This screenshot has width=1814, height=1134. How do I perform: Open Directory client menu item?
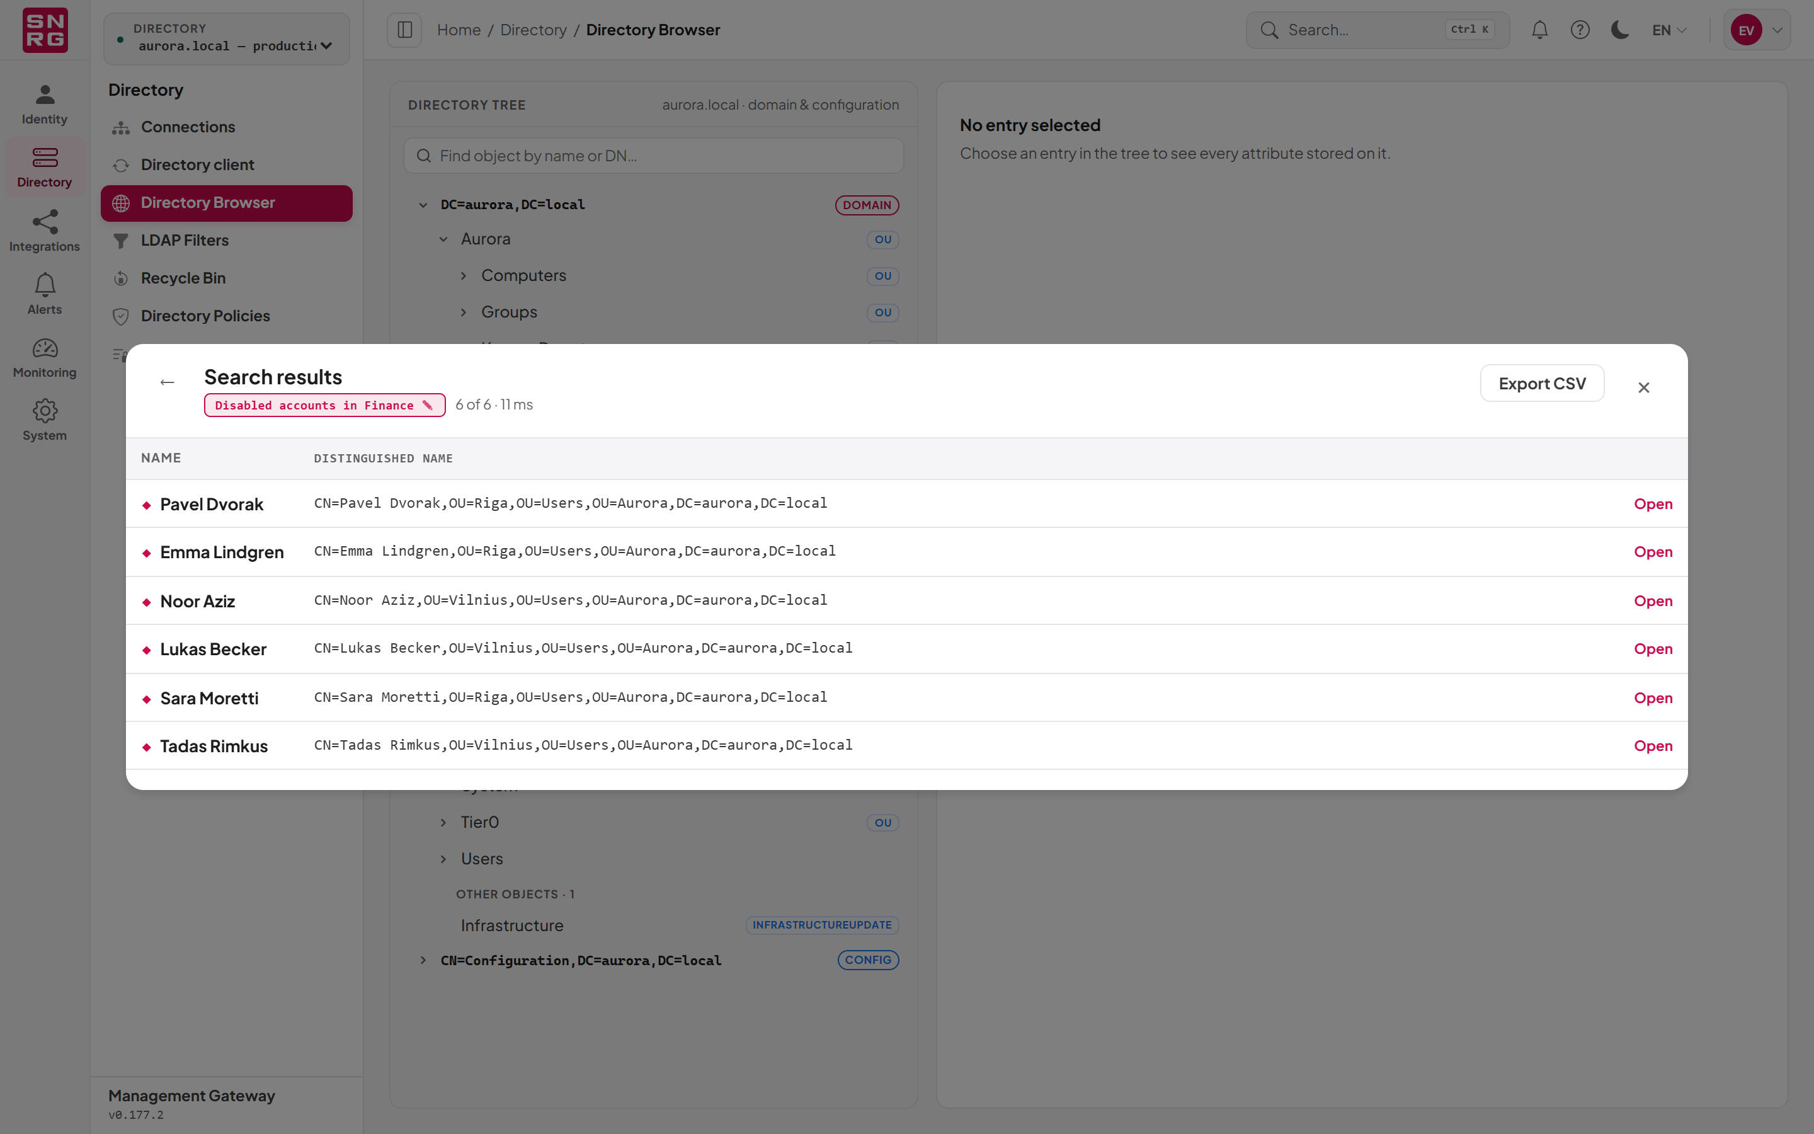pos(226,165)
